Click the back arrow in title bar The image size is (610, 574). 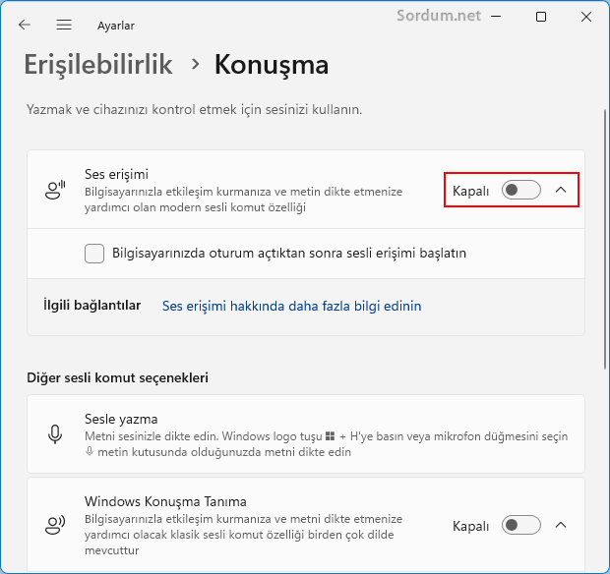25,25
